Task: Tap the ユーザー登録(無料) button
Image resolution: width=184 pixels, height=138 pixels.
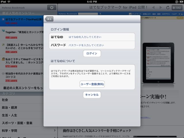Action: click(x=92, y=84)
